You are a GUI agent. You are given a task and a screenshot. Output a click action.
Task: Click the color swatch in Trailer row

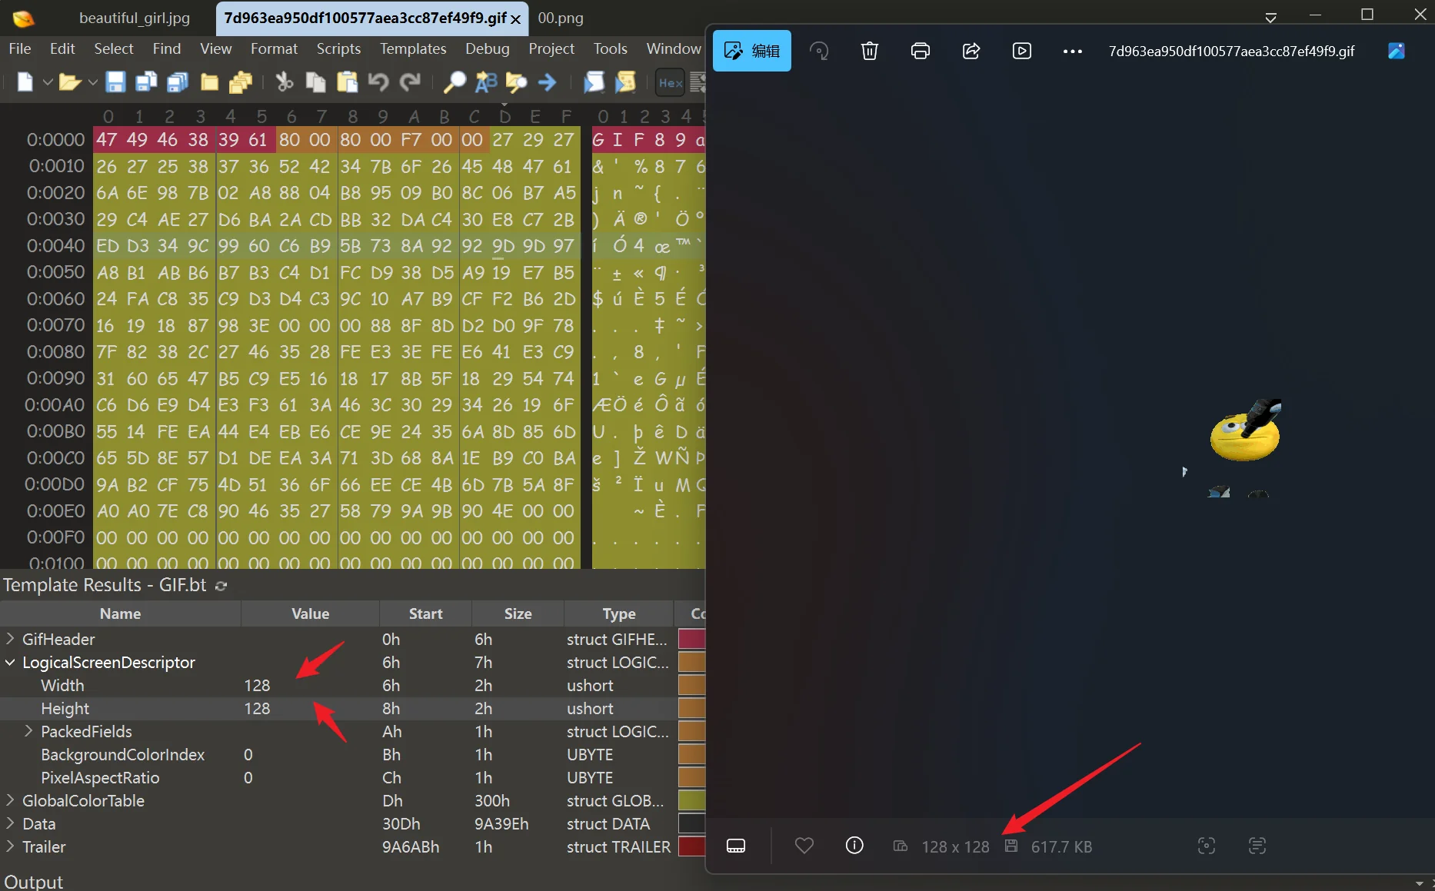pyautogui.click(x=691, y=846)
